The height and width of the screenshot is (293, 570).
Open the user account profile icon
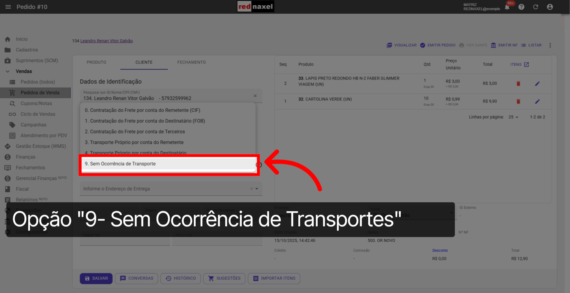point(550,7)
